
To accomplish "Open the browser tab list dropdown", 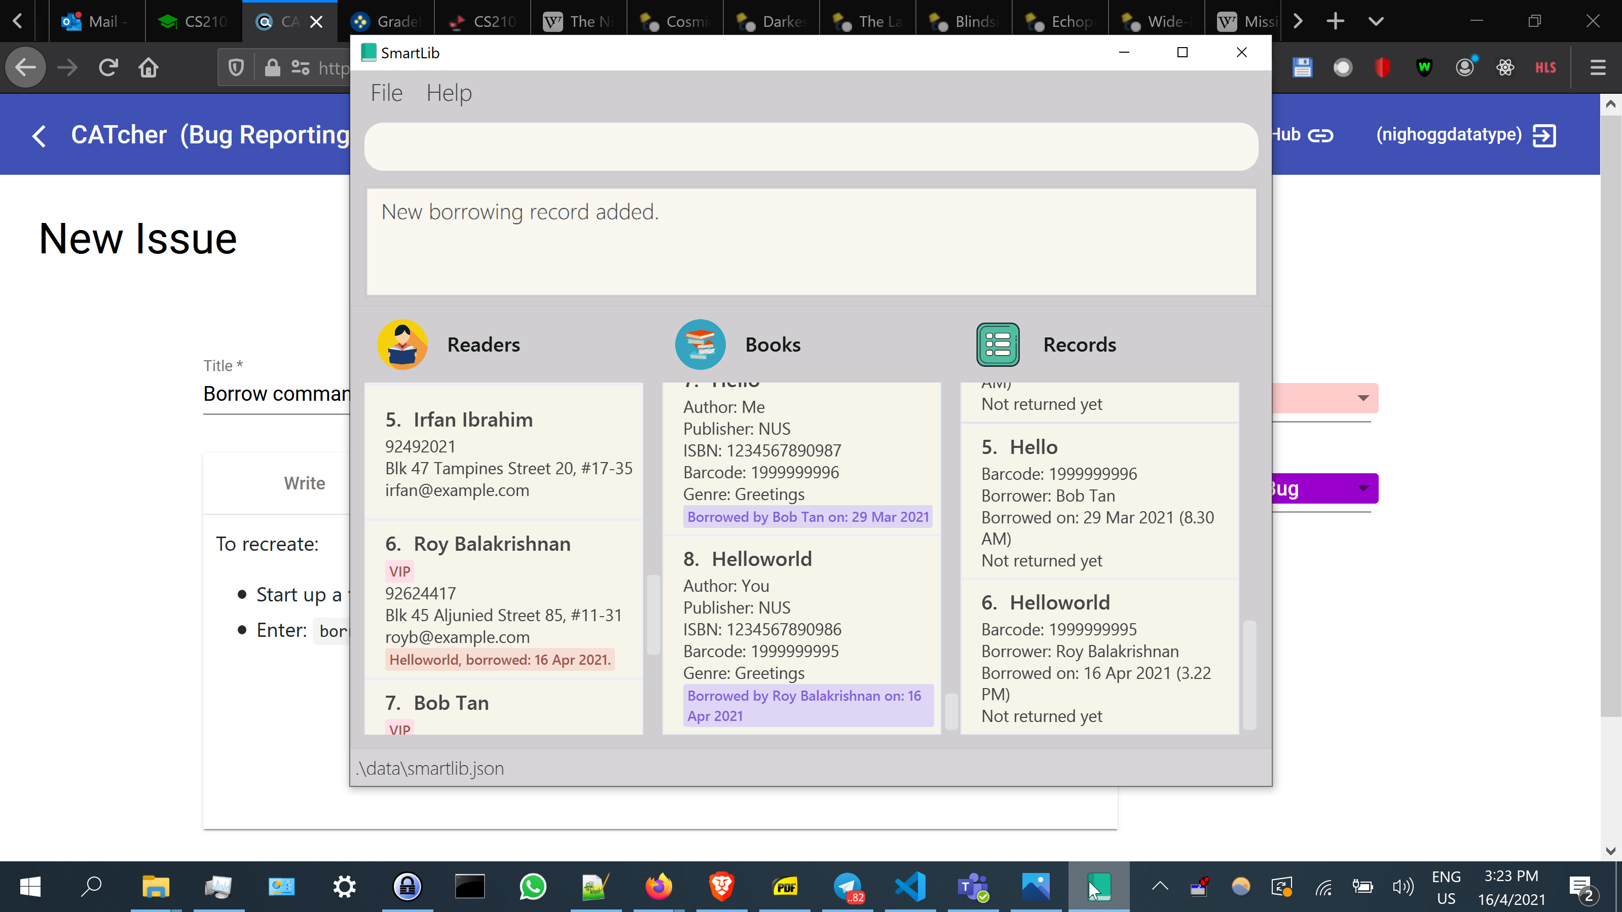I will (x=1376, y=21).
